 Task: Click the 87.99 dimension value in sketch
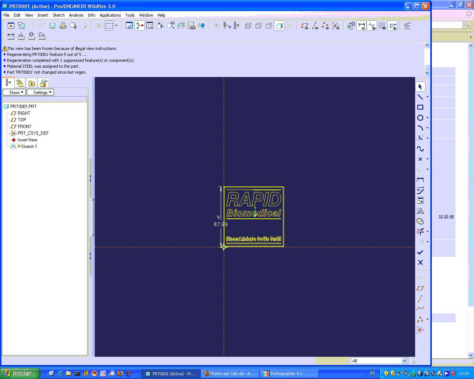pyautogui.click(x=221, y=224)
